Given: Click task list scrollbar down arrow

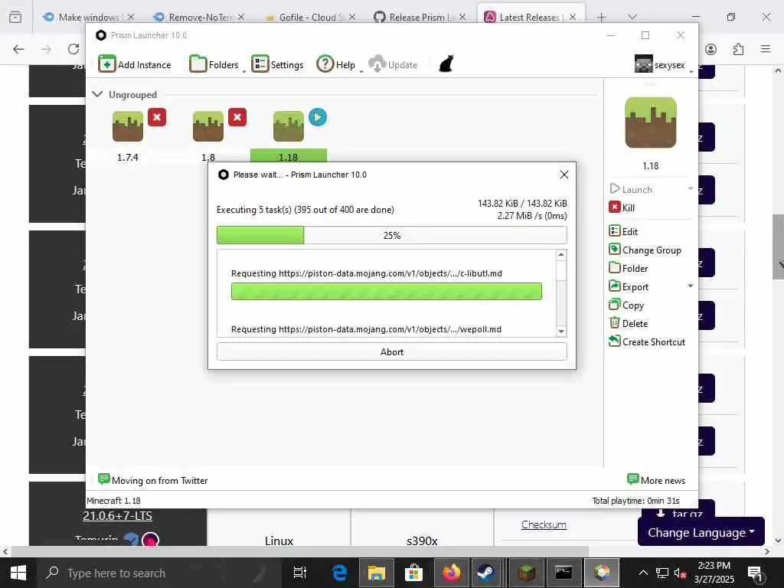Looking at the screenshot, I should tap(561, 332).
